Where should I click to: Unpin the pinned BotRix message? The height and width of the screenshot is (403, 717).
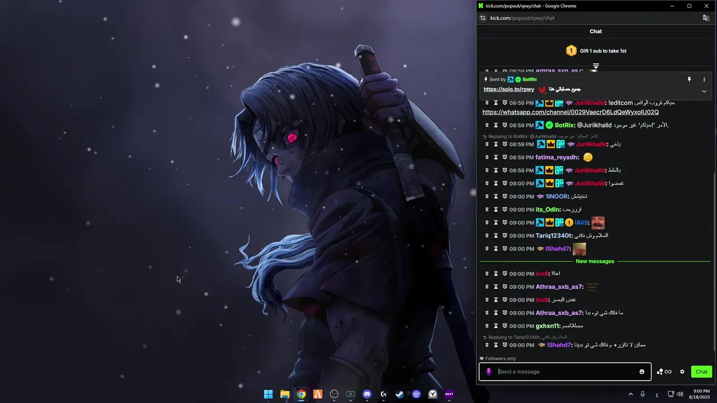pos(690,80)
